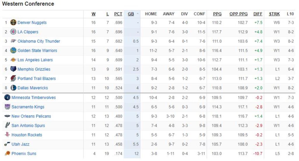Screen dimensions: 299x161
Task: Click the Denver Nuggets team logo
Action: 13,22
